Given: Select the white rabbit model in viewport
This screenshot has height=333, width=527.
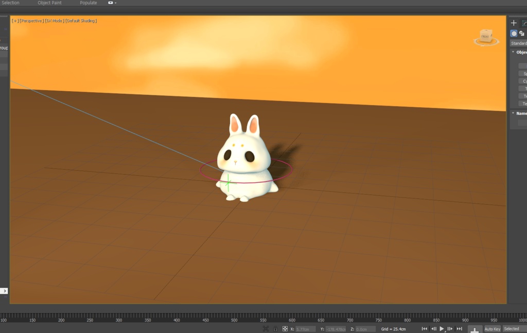Looking at the screenshot, I should pyautogui.click(x=245, y=158).
